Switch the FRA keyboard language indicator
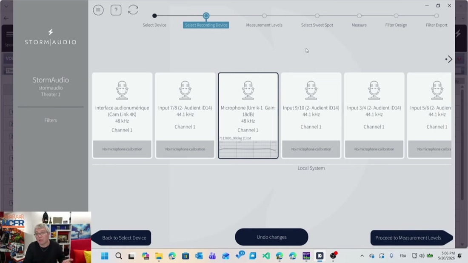Screen dimensions: 468x263 point(403,256)
